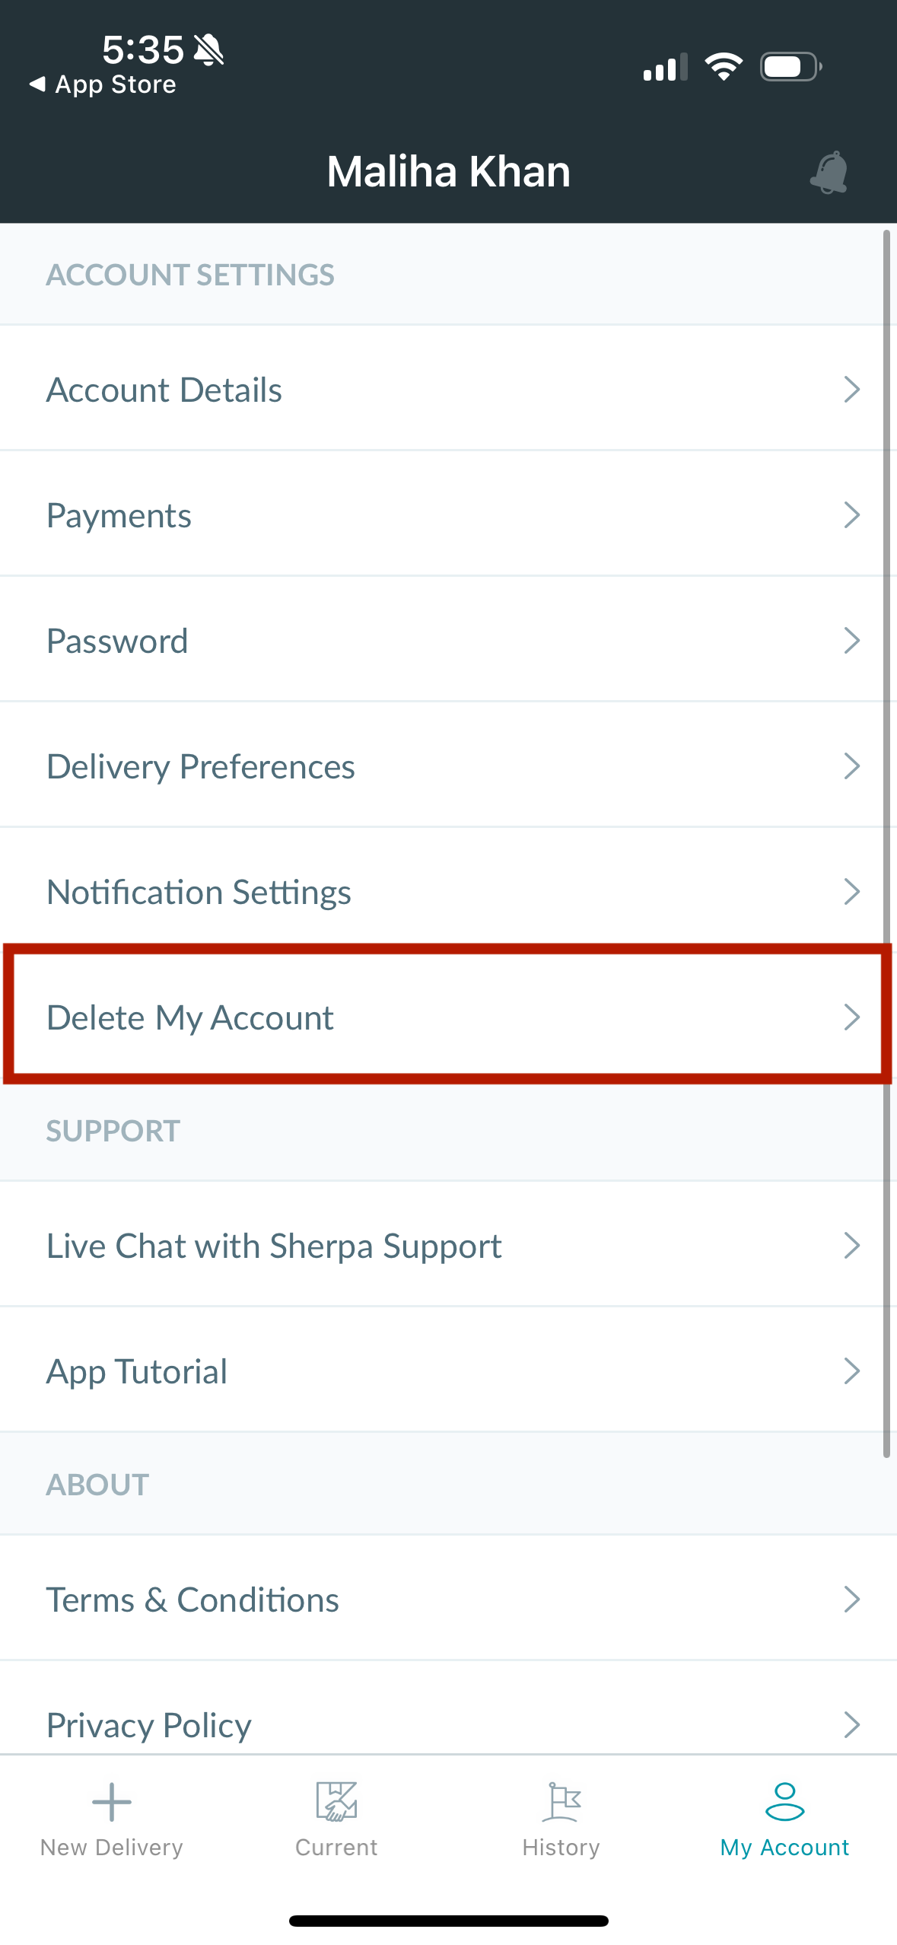Open the History flag icon
Screen dimensions: 897x1945
561,1801
